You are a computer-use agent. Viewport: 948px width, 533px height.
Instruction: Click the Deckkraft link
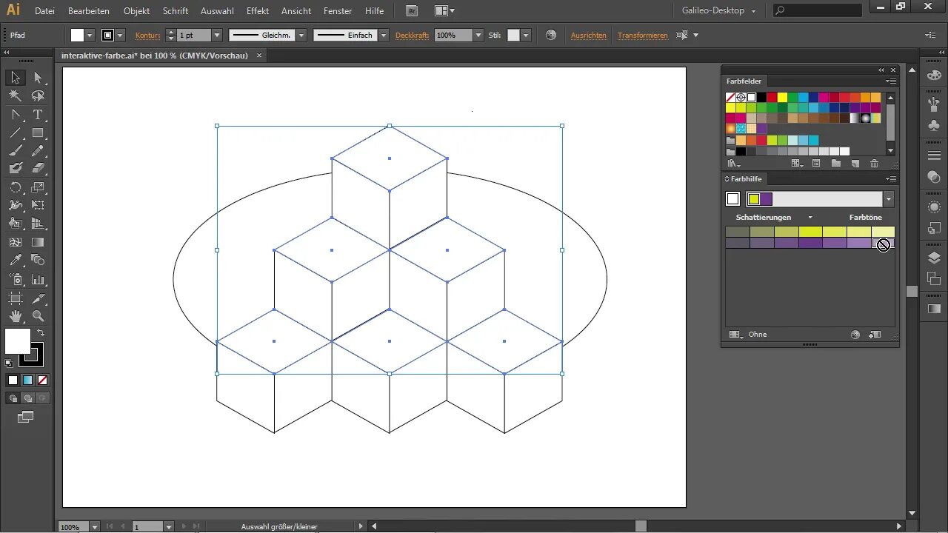point(413,35)
